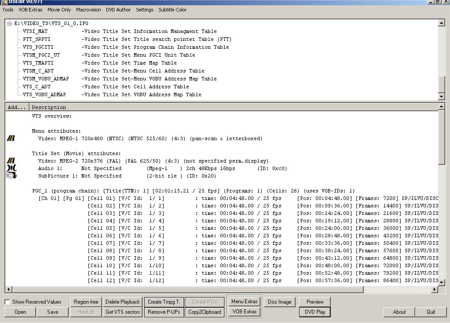Screen dimensions: 450x323
Task: Select the "[Cell 12]" row
Action: [x=263, y=280]
